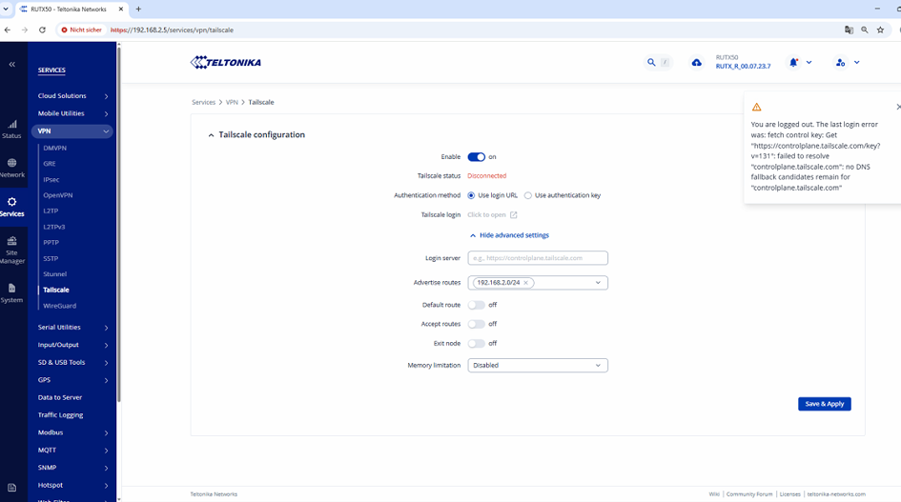Click the Teltonika logo
This screenshot has height=502, width=901.
point(226,63)
